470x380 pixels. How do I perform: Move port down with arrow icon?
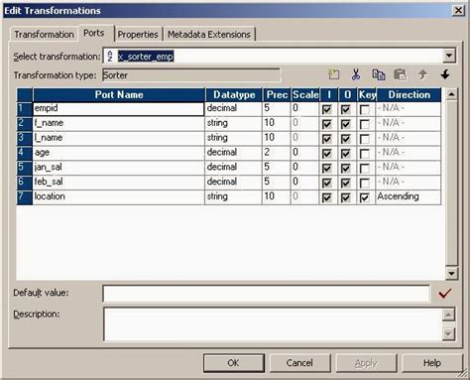445,74
